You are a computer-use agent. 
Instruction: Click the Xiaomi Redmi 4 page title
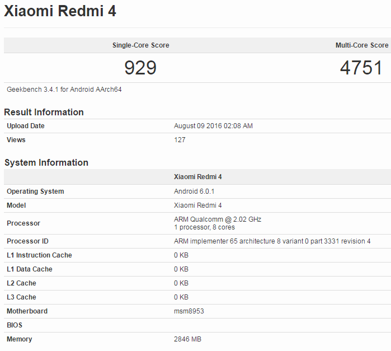point(60,11)
